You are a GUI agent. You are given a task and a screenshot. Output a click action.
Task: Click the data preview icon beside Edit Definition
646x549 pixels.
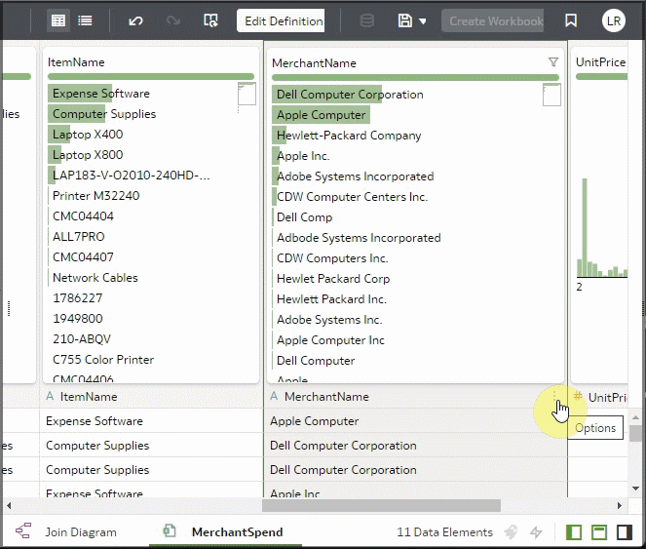point(210,20)
